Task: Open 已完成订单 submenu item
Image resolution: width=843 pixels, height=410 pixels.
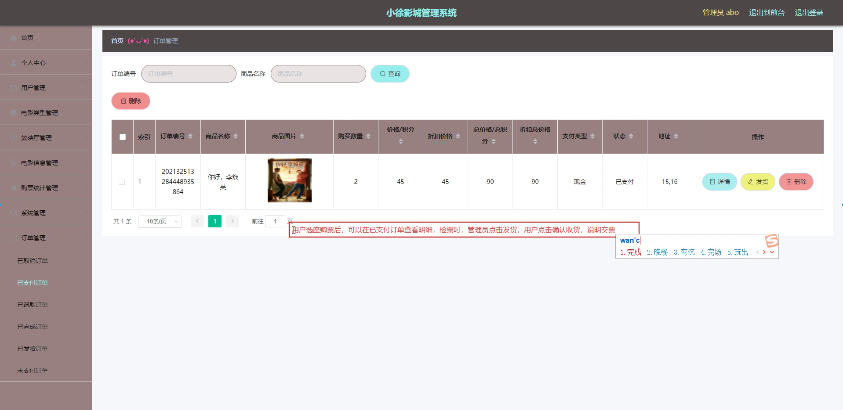Action: point(33,327)
